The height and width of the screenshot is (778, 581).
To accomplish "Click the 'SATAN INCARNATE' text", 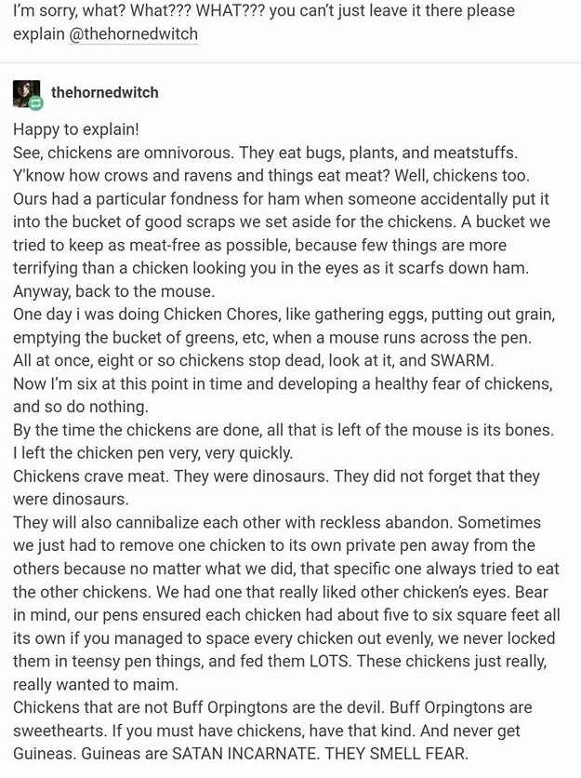I will (x=244, y=754).
